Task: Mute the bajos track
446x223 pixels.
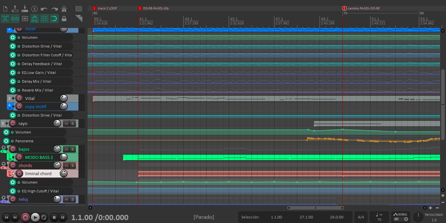Action: 66,149
